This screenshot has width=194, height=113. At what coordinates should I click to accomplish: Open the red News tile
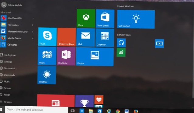(x=56, y=101)
